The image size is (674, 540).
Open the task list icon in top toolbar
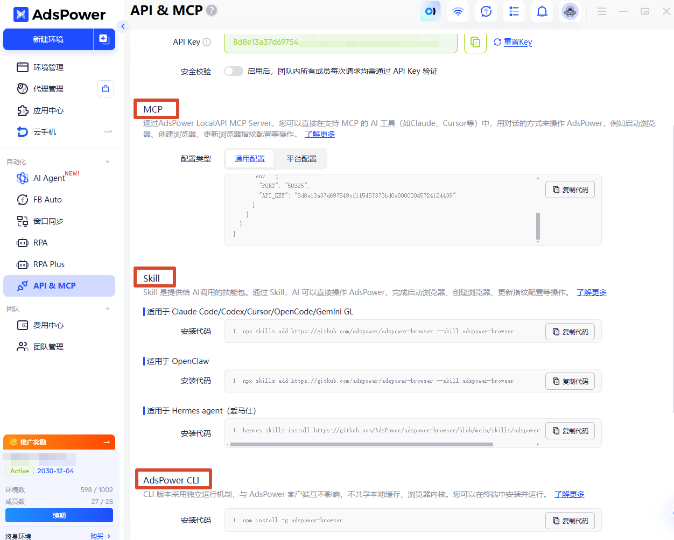pyautogui.click(x=514, y=11)
